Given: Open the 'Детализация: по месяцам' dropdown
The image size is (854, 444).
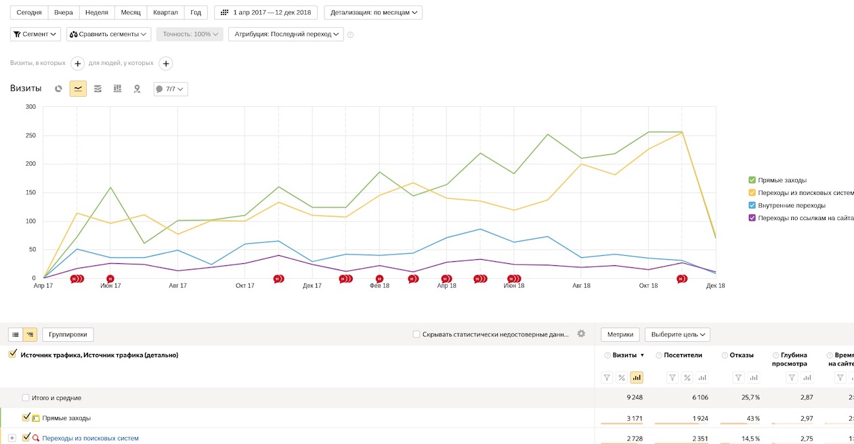Looking at the screenshot, I should 373,13.
